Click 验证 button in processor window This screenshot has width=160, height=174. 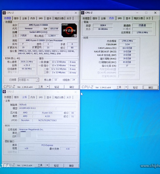click(x=57, y=87)
